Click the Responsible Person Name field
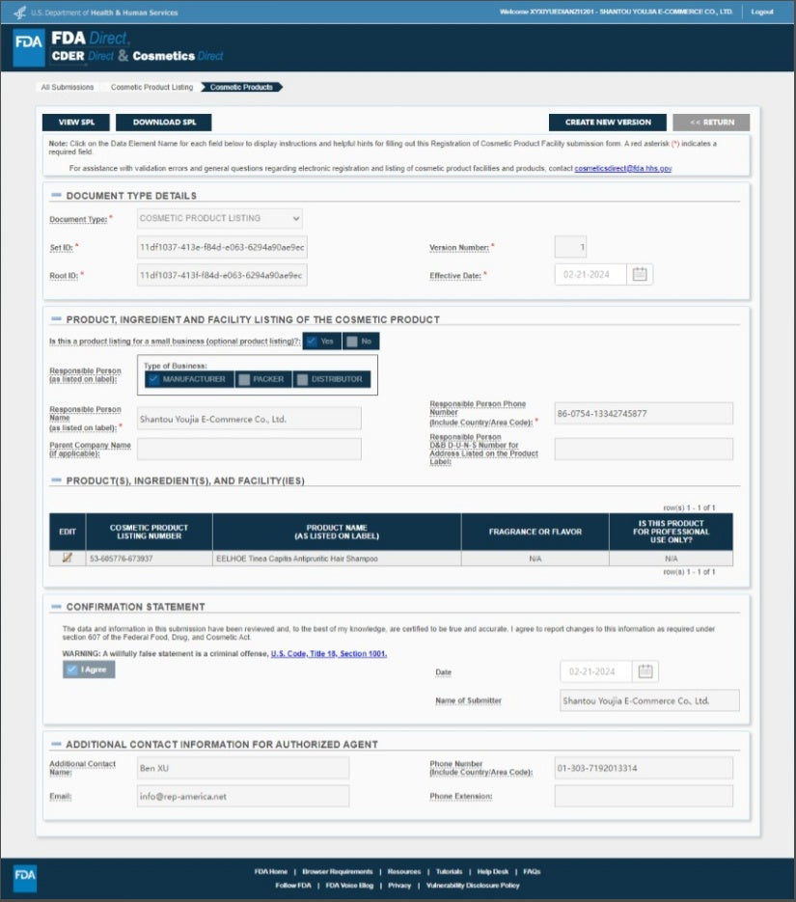796x902 pixels. (x=248, y=419)
